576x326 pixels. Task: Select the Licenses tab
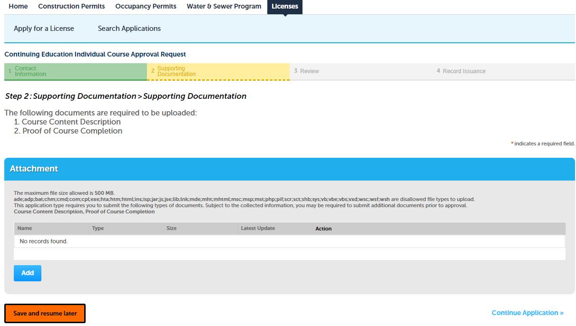coord(285,7)
